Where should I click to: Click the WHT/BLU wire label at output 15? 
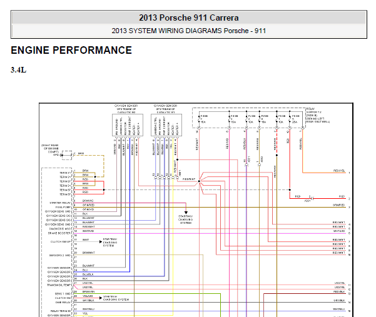pos(339,309)
